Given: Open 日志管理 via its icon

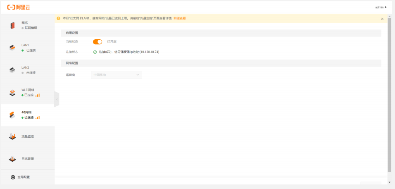Looking at the screenshot, I should coord(12,159).
